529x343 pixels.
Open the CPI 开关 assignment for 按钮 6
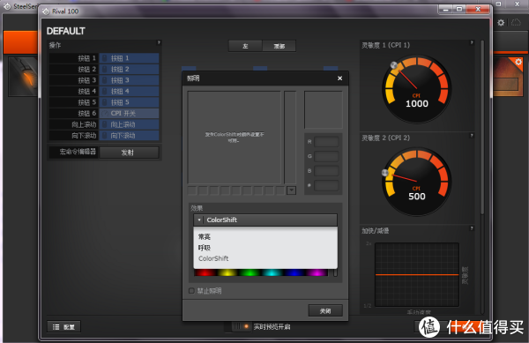click(129, 114)
